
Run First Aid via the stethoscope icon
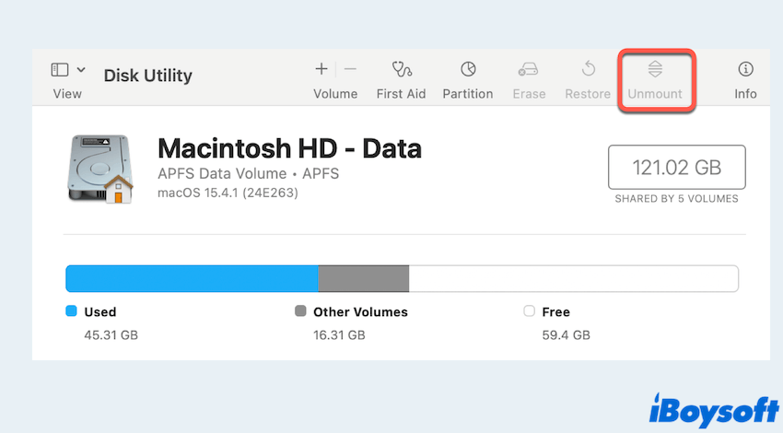[401, 69]
